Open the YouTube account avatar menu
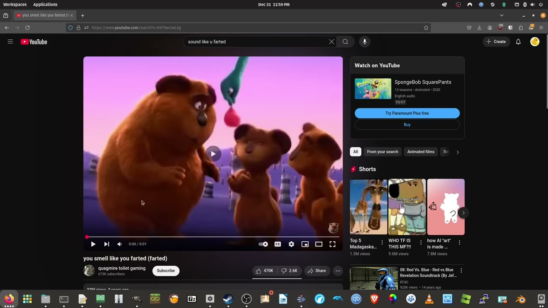Image resolution: width=548 pixels, height=308 pixels. (535, 41)
